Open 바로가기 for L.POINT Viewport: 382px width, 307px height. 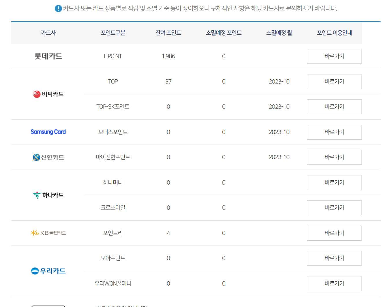pyautogui.click(x=334, y=56)
